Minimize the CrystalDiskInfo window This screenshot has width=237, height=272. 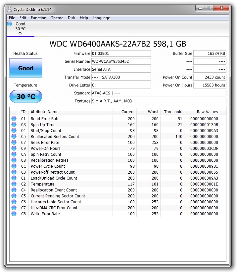[200, 8]
